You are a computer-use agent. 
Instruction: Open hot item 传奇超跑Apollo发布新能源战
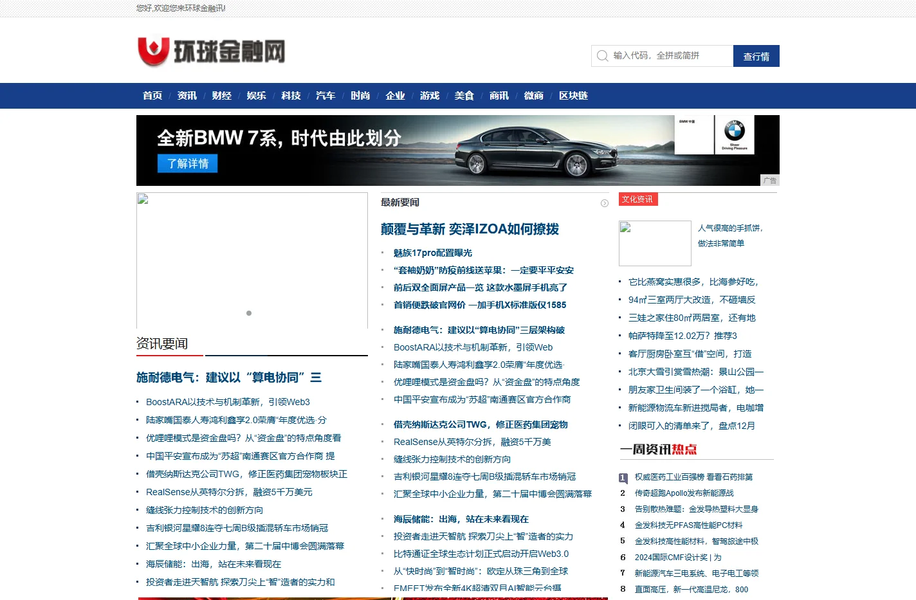point(684,493)
